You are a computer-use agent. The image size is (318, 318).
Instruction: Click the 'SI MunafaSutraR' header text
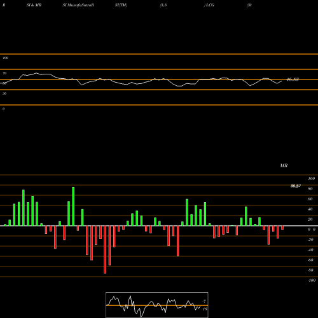[78, 5]
